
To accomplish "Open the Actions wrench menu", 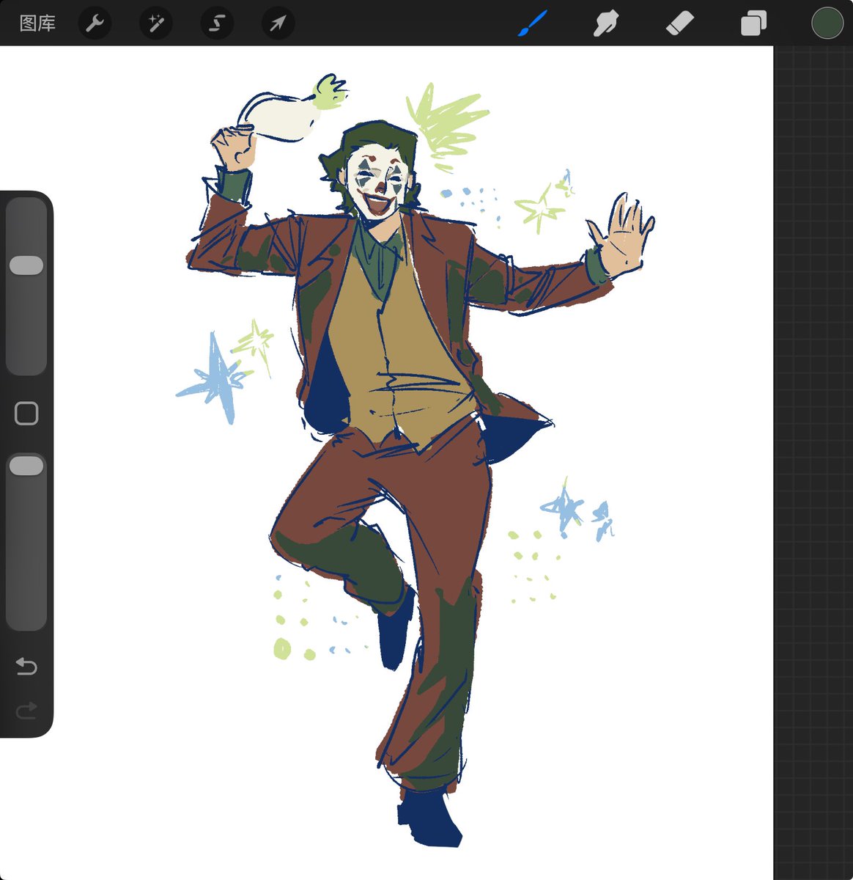I will pos(95,23).
